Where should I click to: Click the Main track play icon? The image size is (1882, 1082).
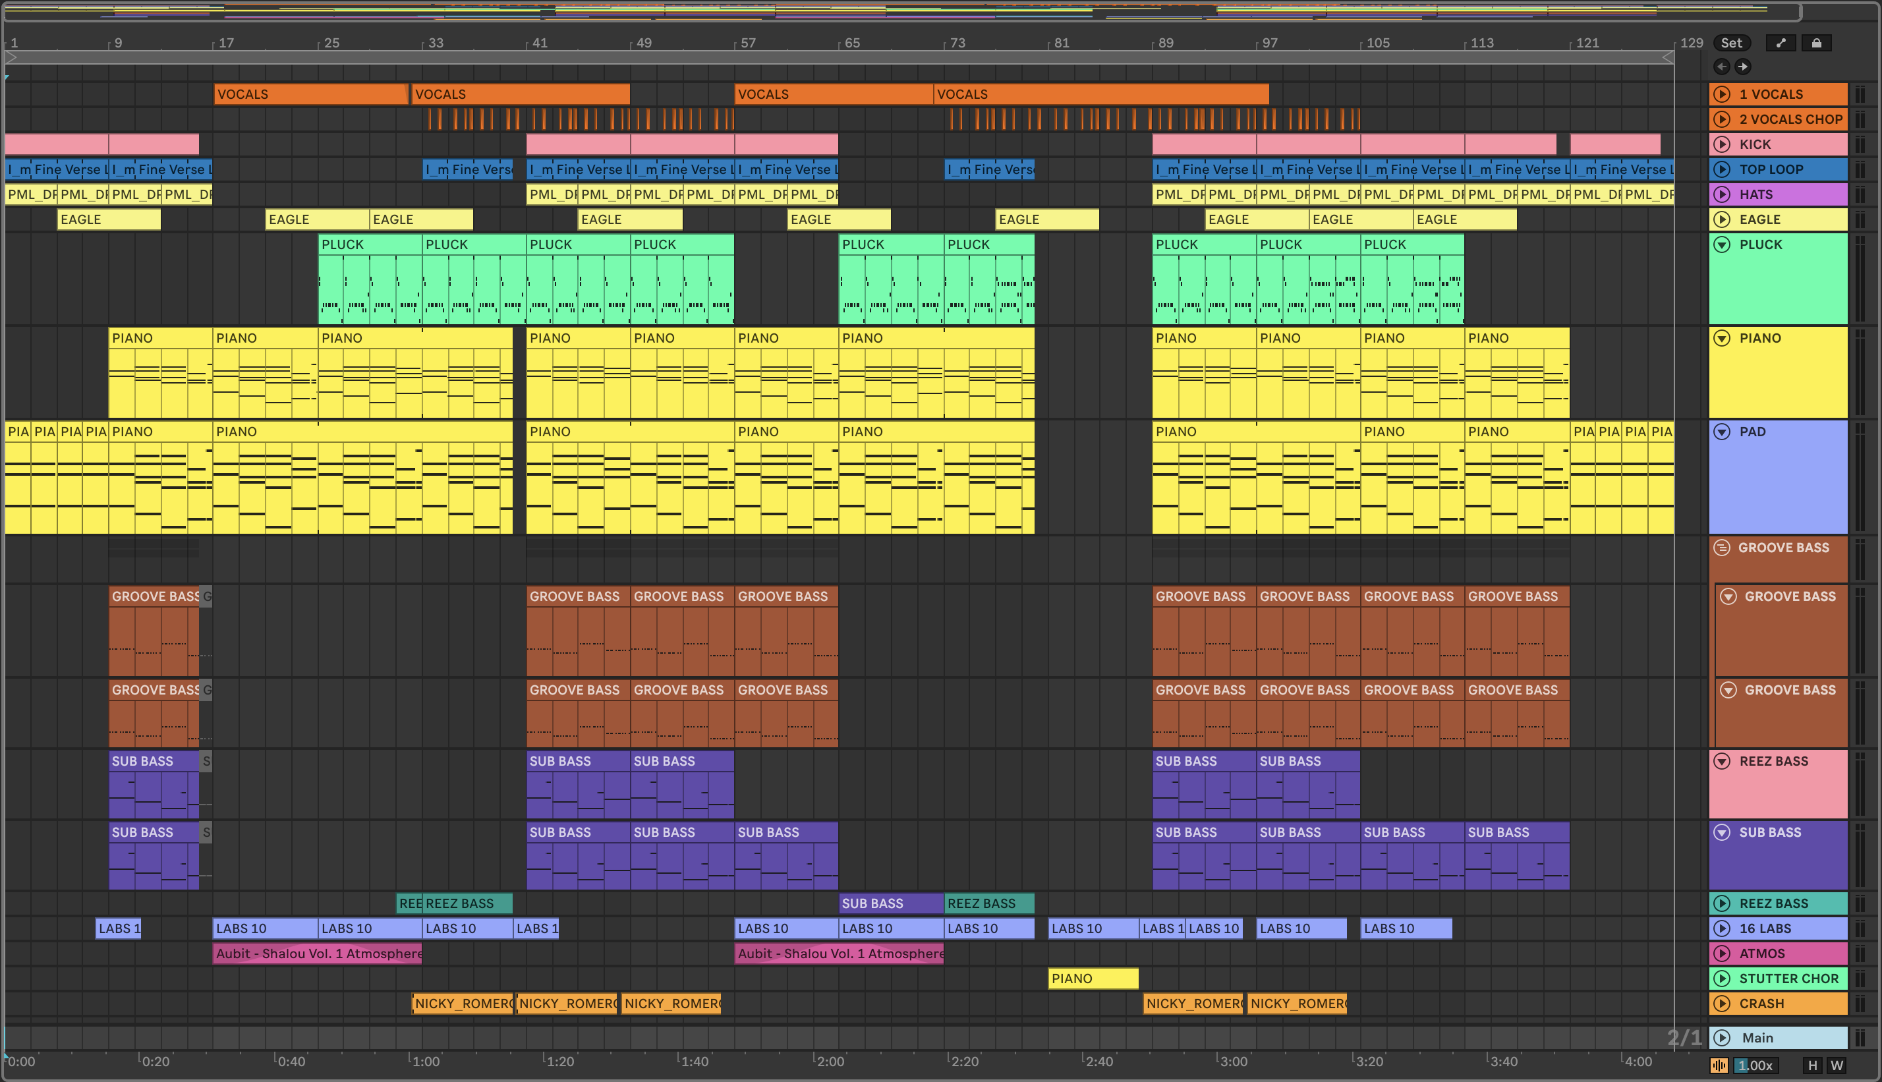(1721, 1037)
